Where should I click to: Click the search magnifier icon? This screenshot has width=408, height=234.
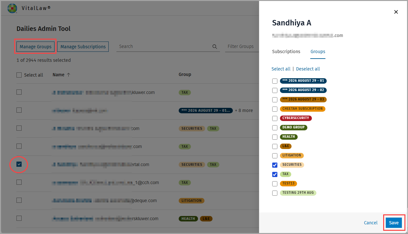click(x=215, y=47)
